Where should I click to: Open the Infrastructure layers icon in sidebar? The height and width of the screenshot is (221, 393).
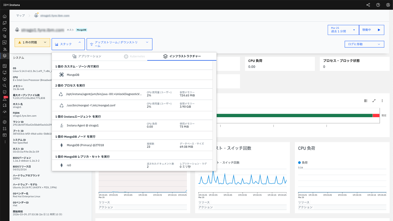click(5, 55)
